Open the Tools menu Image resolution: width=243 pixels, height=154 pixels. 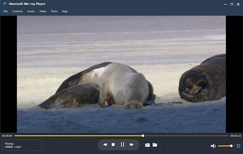coord(54,11)
